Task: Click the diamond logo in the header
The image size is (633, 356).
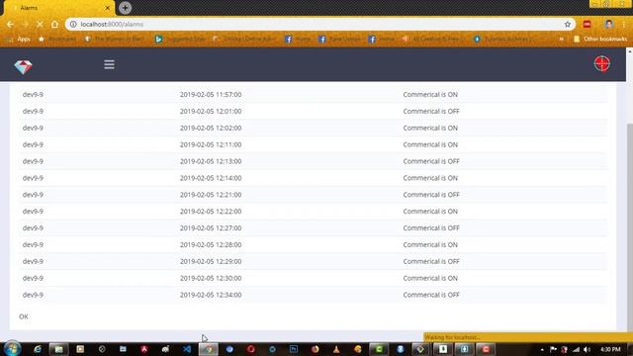Action: (x=23, y=66)
